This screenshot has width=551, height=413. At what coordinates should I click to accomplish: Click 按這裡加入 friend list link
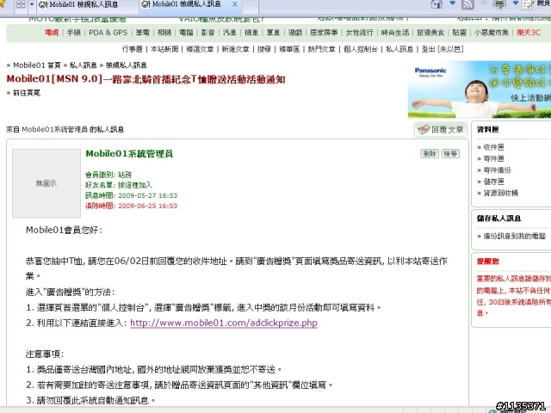[135, 185]
